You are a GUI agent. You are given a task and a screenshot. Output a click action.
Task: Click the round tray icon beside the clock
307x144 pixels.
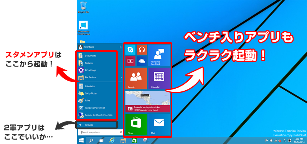[x=290, y=141]
